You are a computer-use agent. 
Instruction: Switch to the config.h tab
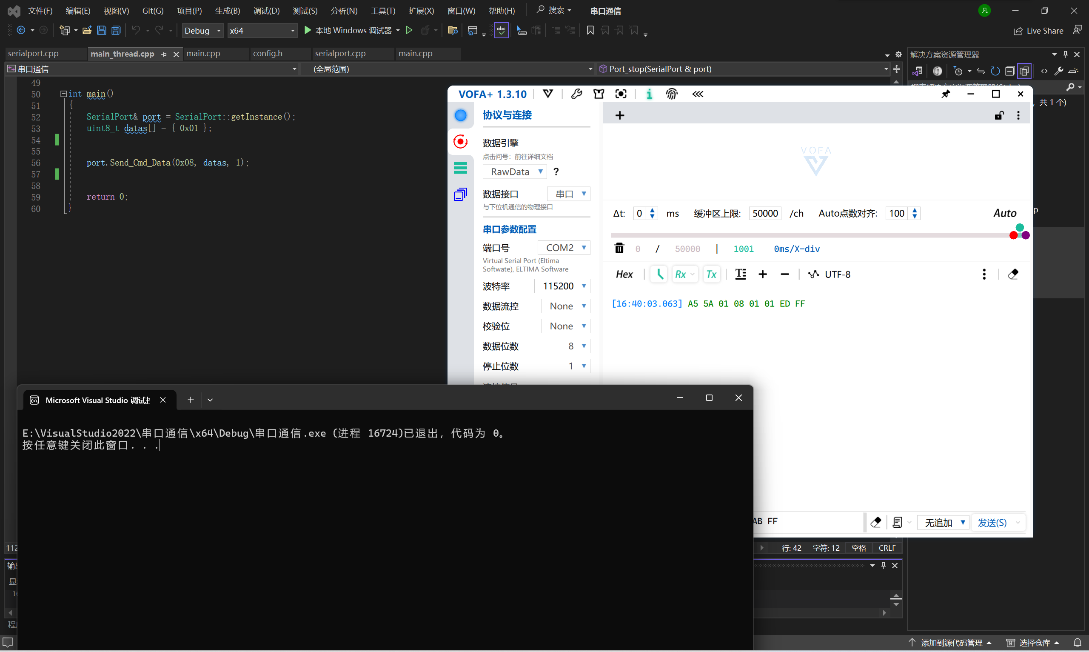point(268,54)
